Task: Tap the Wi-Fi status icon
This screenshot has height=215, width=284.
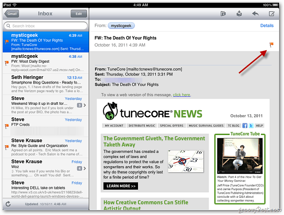Action: pos(15,5)
